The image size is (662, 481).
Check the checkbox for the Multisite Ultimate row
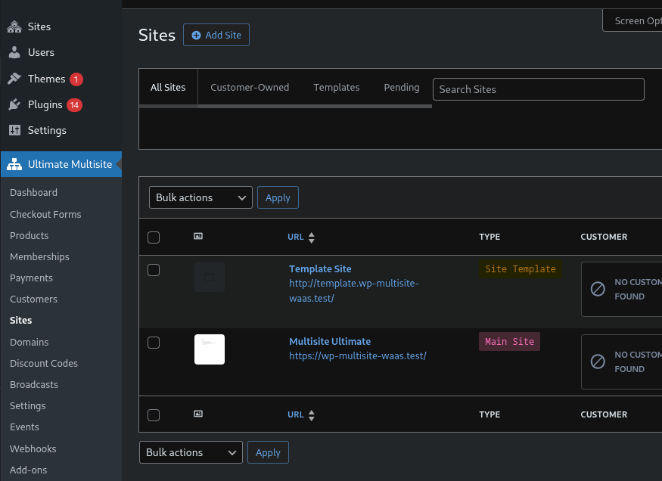(154, 342)
